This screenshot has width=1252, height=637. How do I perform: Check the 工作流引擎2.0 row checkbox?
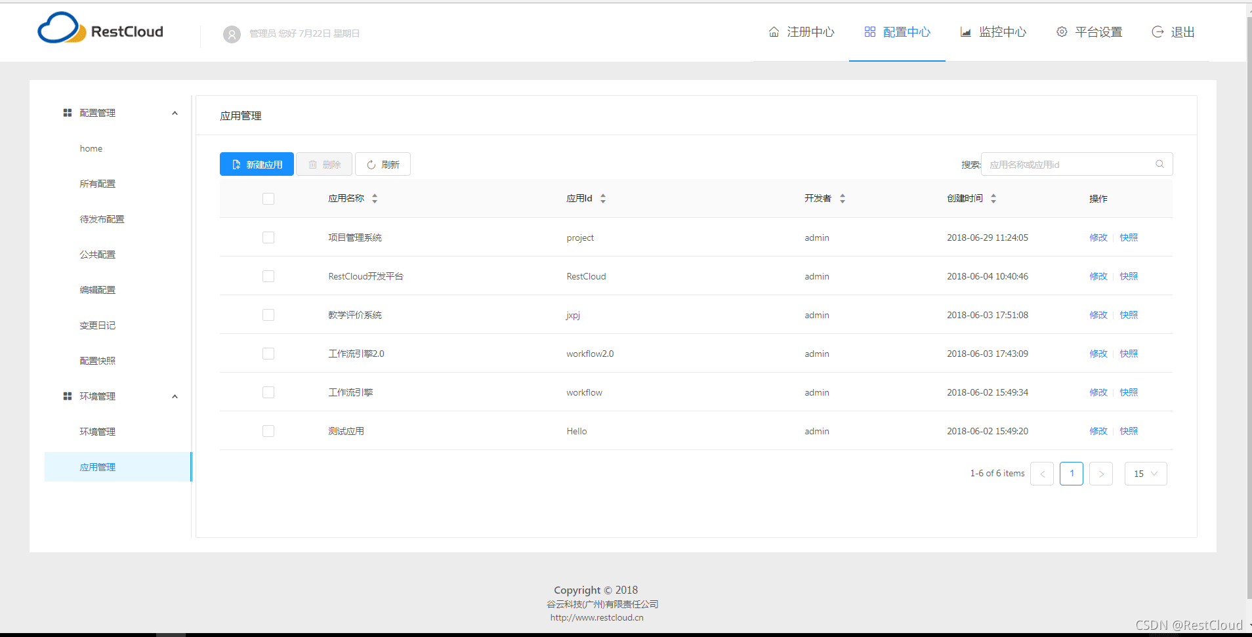(x=268, y=354)
